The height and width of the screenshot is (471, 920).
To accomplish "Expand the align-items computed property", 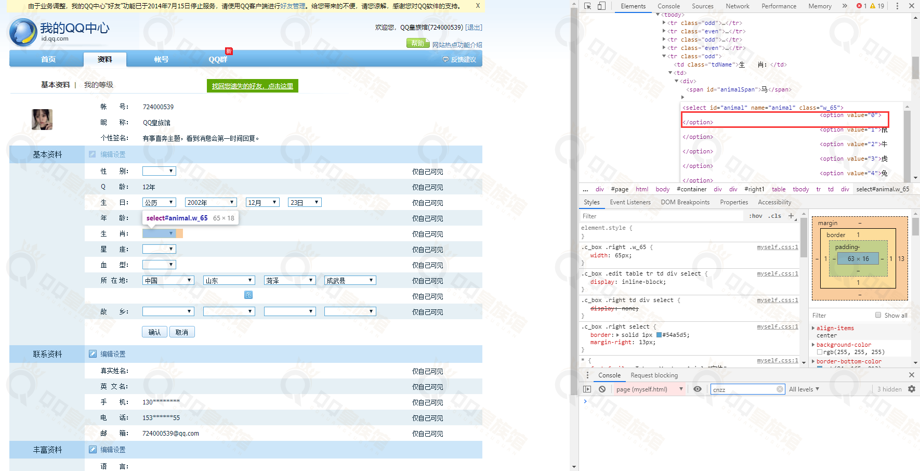I will tap(813, 328).
